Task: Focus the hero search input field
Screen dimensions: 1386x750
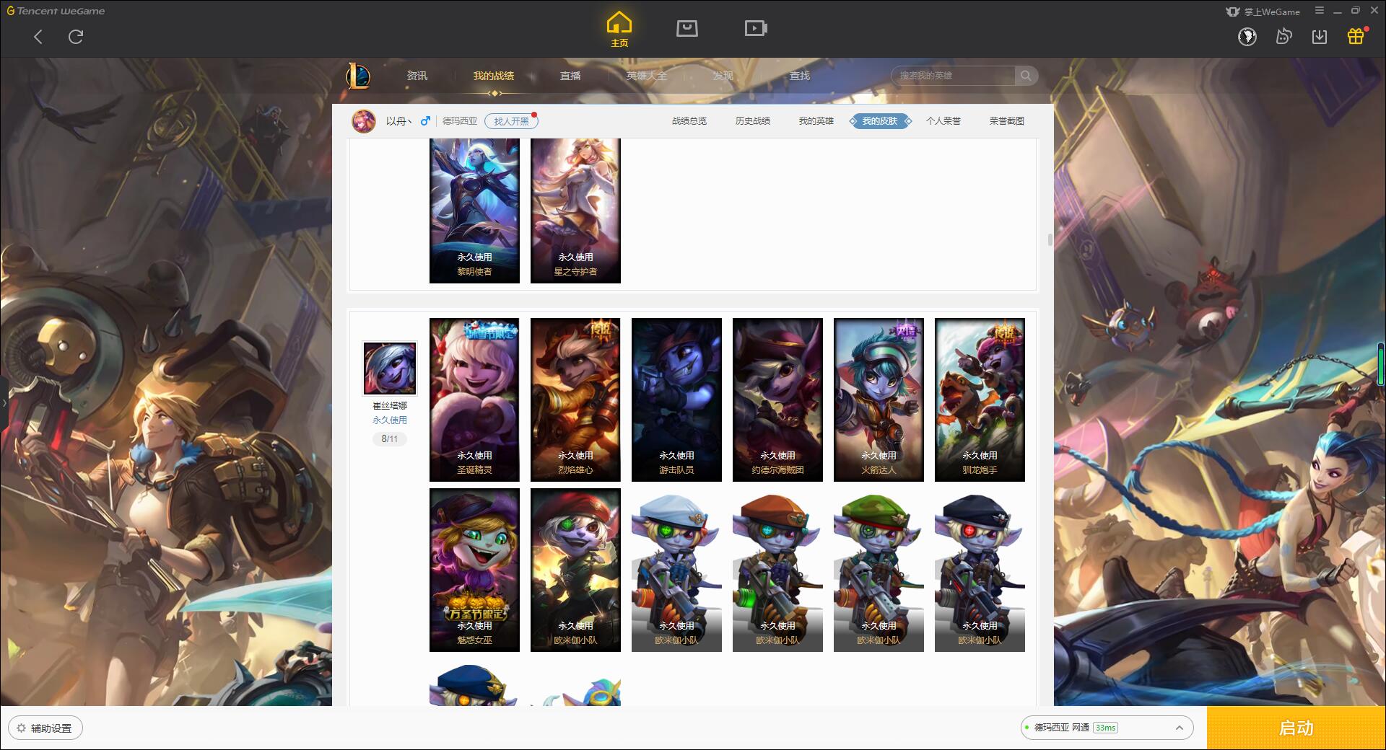Action: coord(953,76)
